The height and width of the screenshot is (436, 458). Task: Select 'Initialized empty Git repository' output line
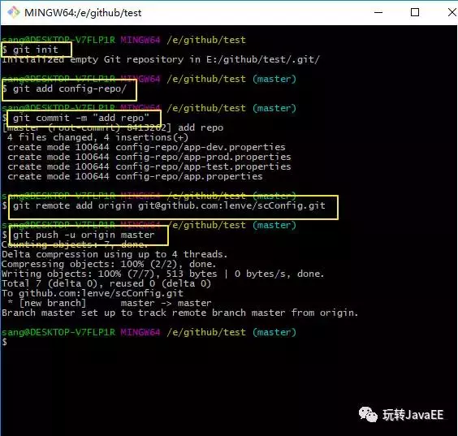click(161, 59)
